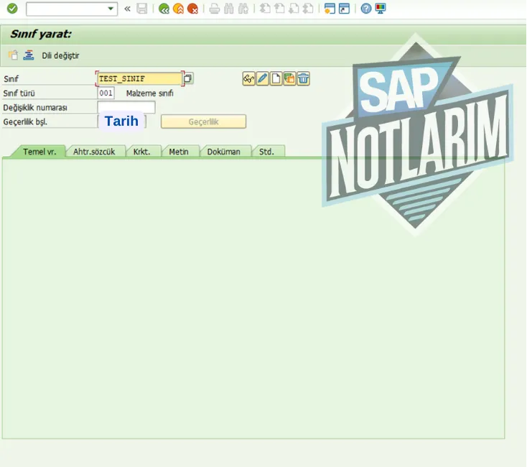The image size is (527, 467).
Task: Click the Save diskette icon
Action: click(142, 9)
